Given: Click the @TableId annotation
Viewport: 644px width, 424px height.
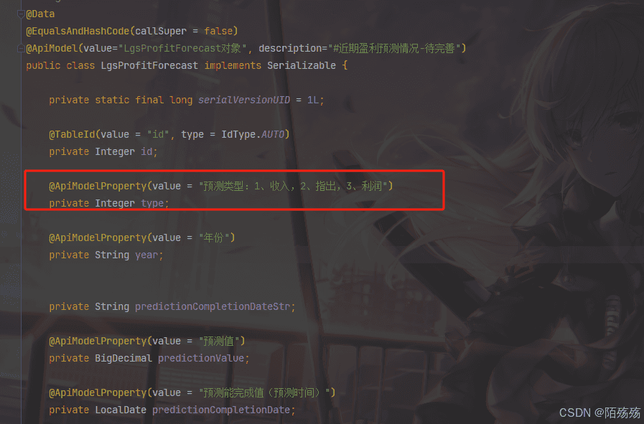Looking at the screenshot, I should click(x=73, y=135).
